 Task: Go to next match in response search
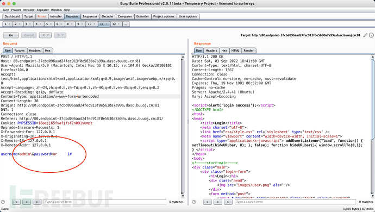tap(228, 202)
